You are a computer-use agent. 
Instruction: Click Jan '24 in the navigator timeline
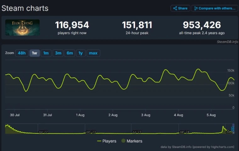tap(184, 132)
